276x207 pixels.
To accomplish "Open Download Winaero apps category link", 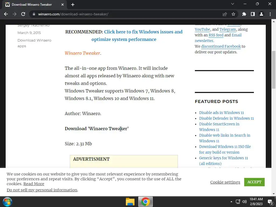I will (x=34, y=43).
